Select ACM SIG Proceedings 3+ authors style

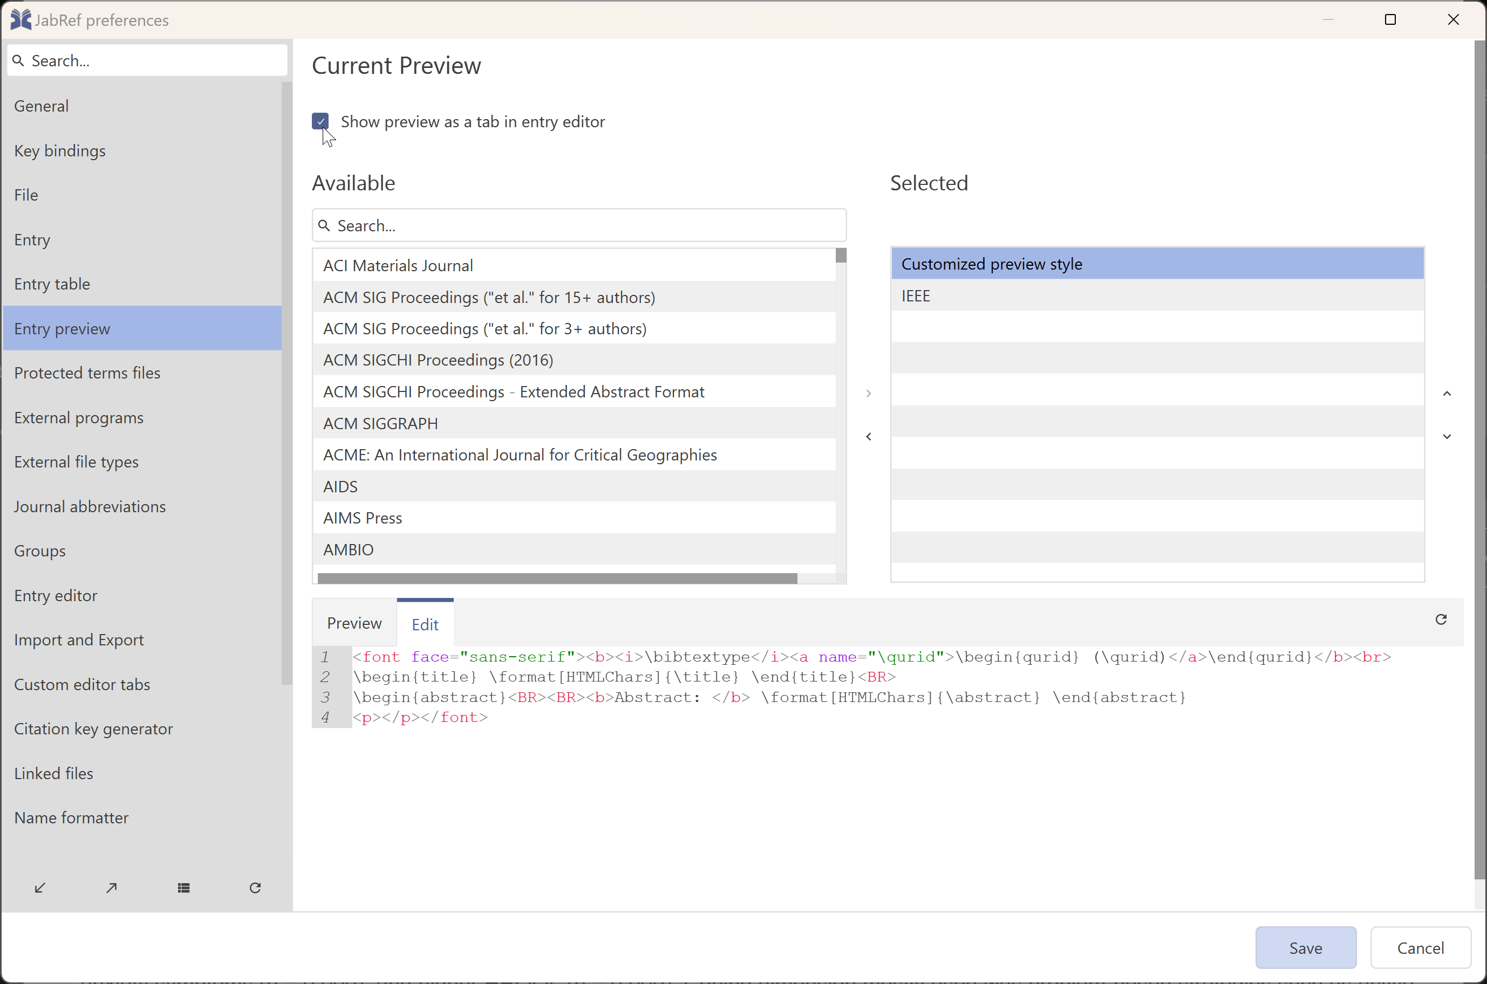pyautogui.click(x=575, y=328)
